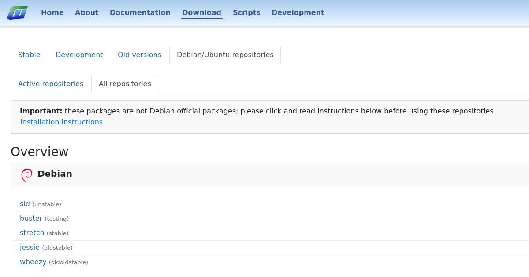The width and height of the screenshot is (529, 277).
Task: Click the '(stable)' label beside stretch
Action: point(58,233)
